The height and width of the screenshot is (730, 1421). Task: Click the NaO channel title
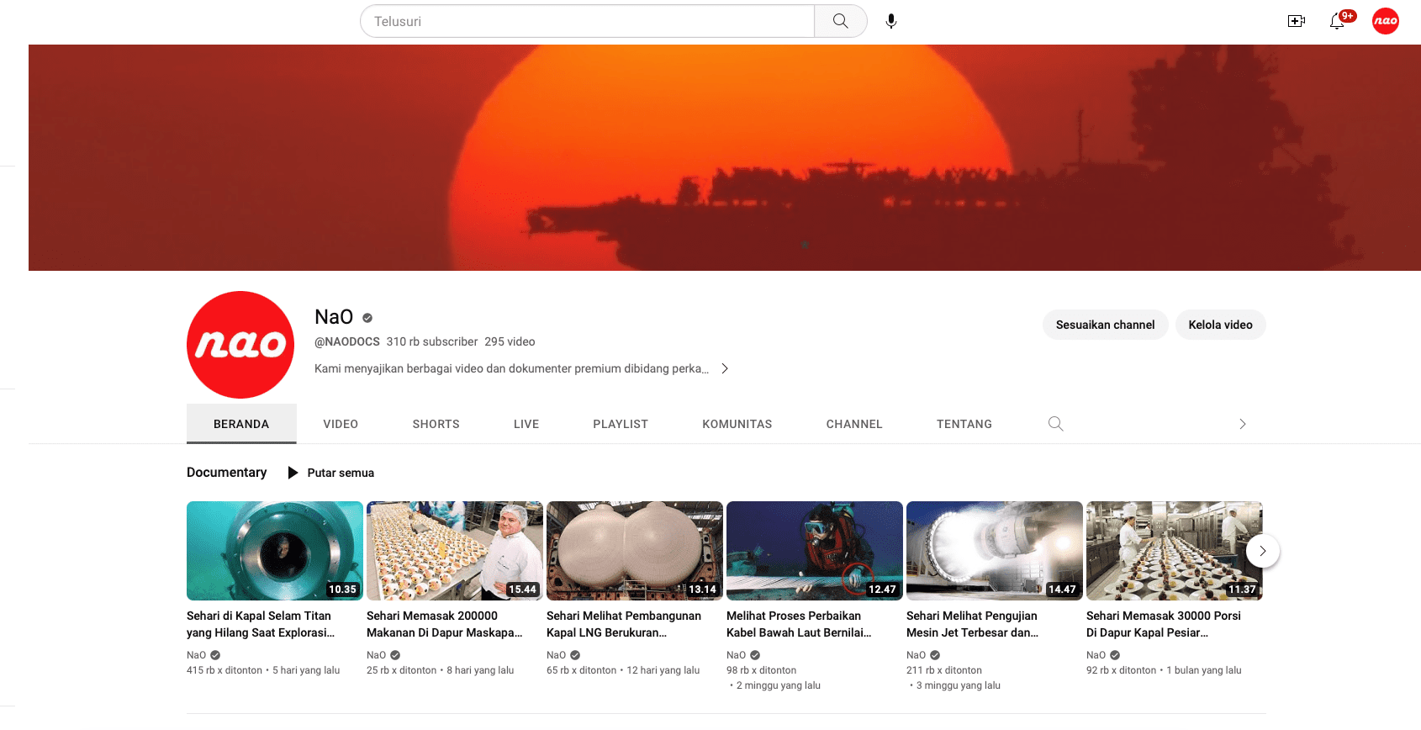tap(334, 317)
